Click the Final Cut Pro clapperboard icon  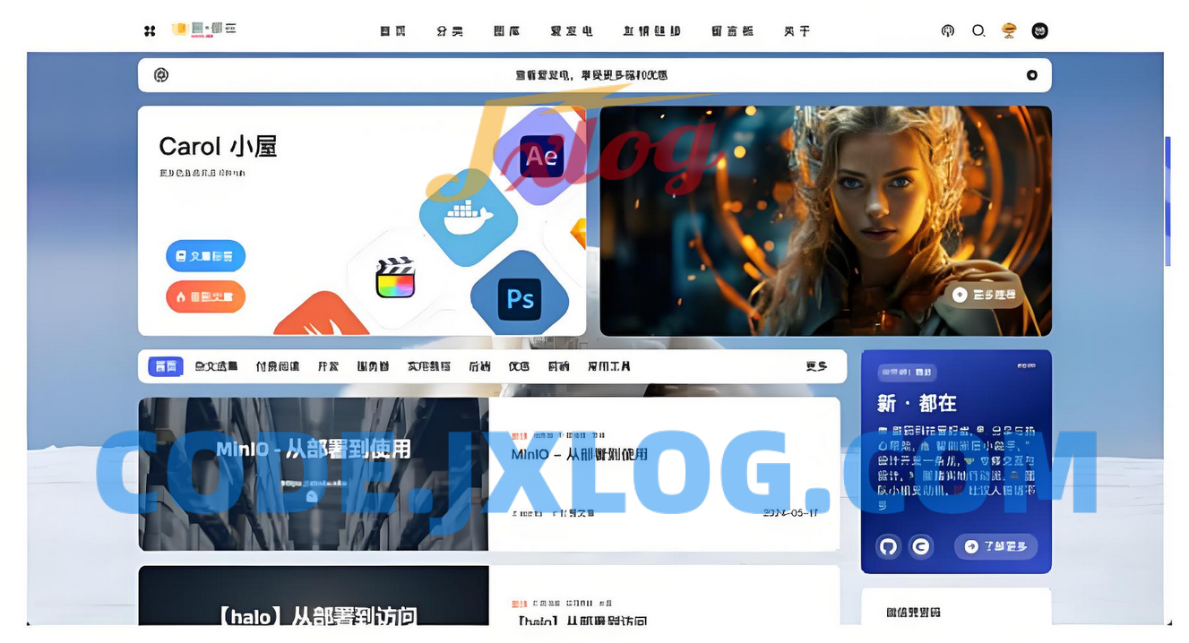[x=396, y=278]
